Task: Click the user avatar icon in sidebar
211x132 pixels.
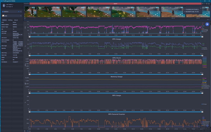Action: (x=3, y=5)
